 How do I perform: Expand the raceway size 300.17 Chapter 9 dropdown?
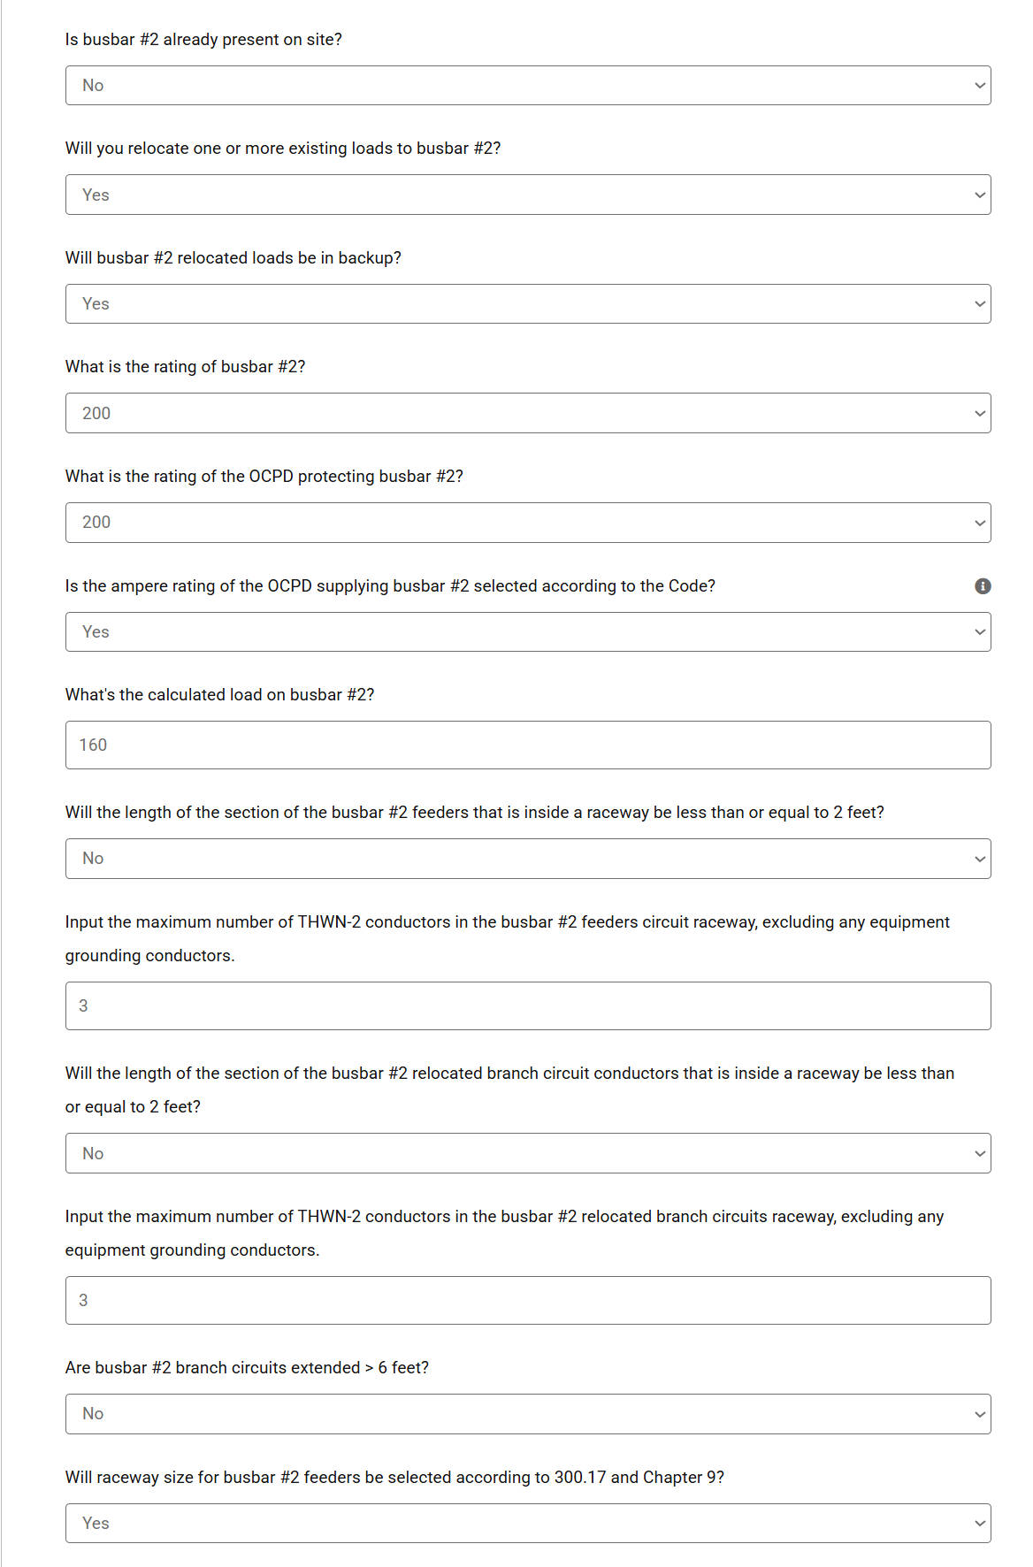coord(528,1524)
